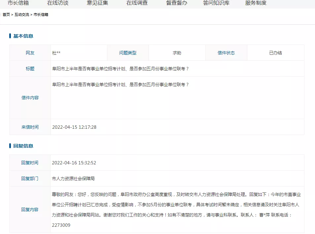Screen dimensions: 315x234
Task: Click the 已办结 status value
Action: (275, 53)
